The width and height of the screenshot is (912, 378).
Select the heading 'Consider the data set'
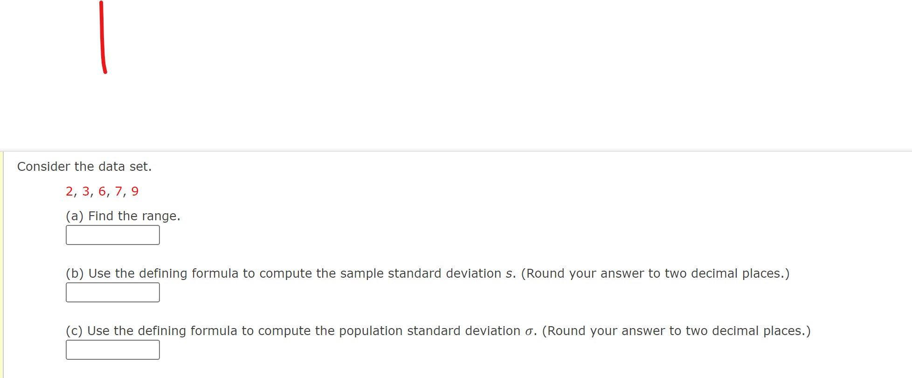84,166
